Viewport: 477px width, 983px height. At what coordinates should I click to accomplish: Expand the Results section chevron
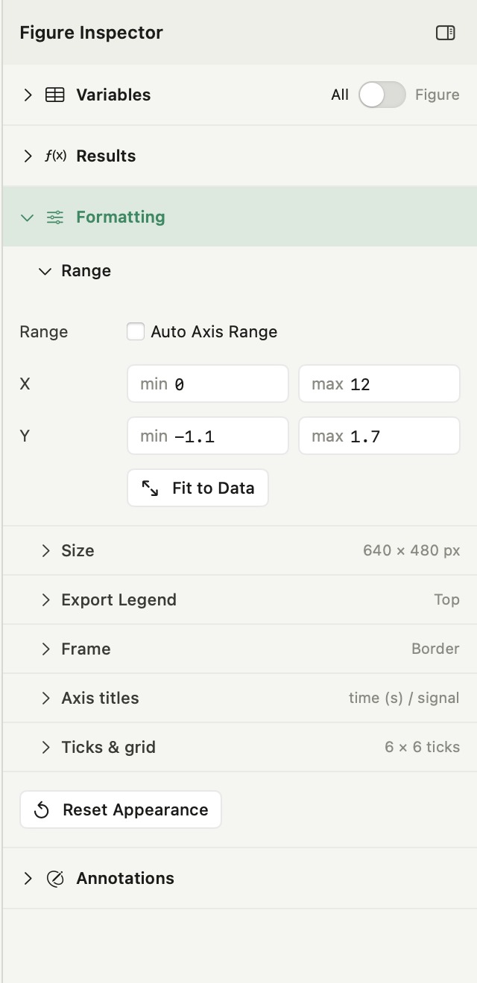point(28,156)
